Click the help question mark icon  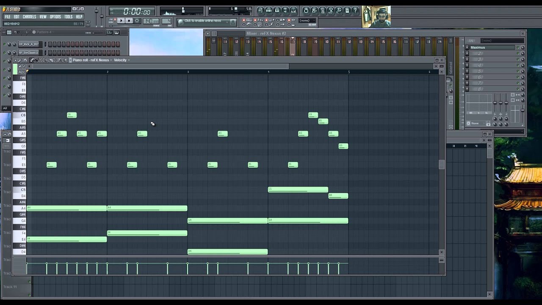355,11
